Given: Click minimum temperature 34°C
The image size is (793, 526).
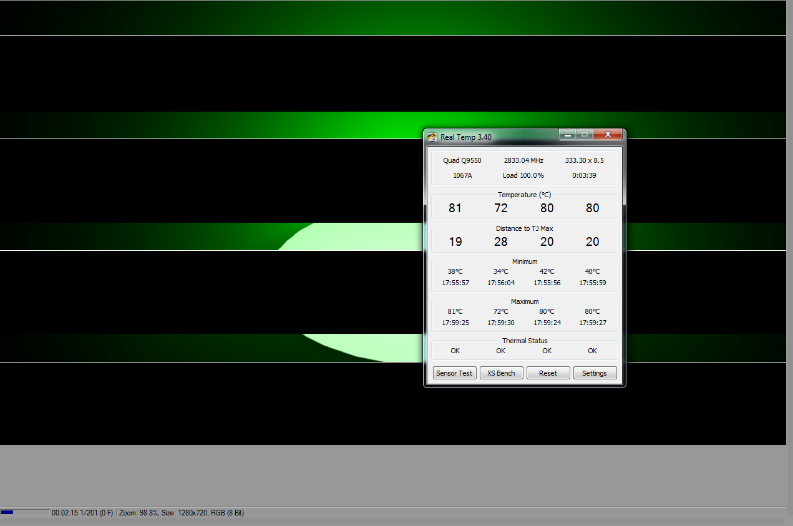Looking at the screenshot, I should click(x=501, y=271).
